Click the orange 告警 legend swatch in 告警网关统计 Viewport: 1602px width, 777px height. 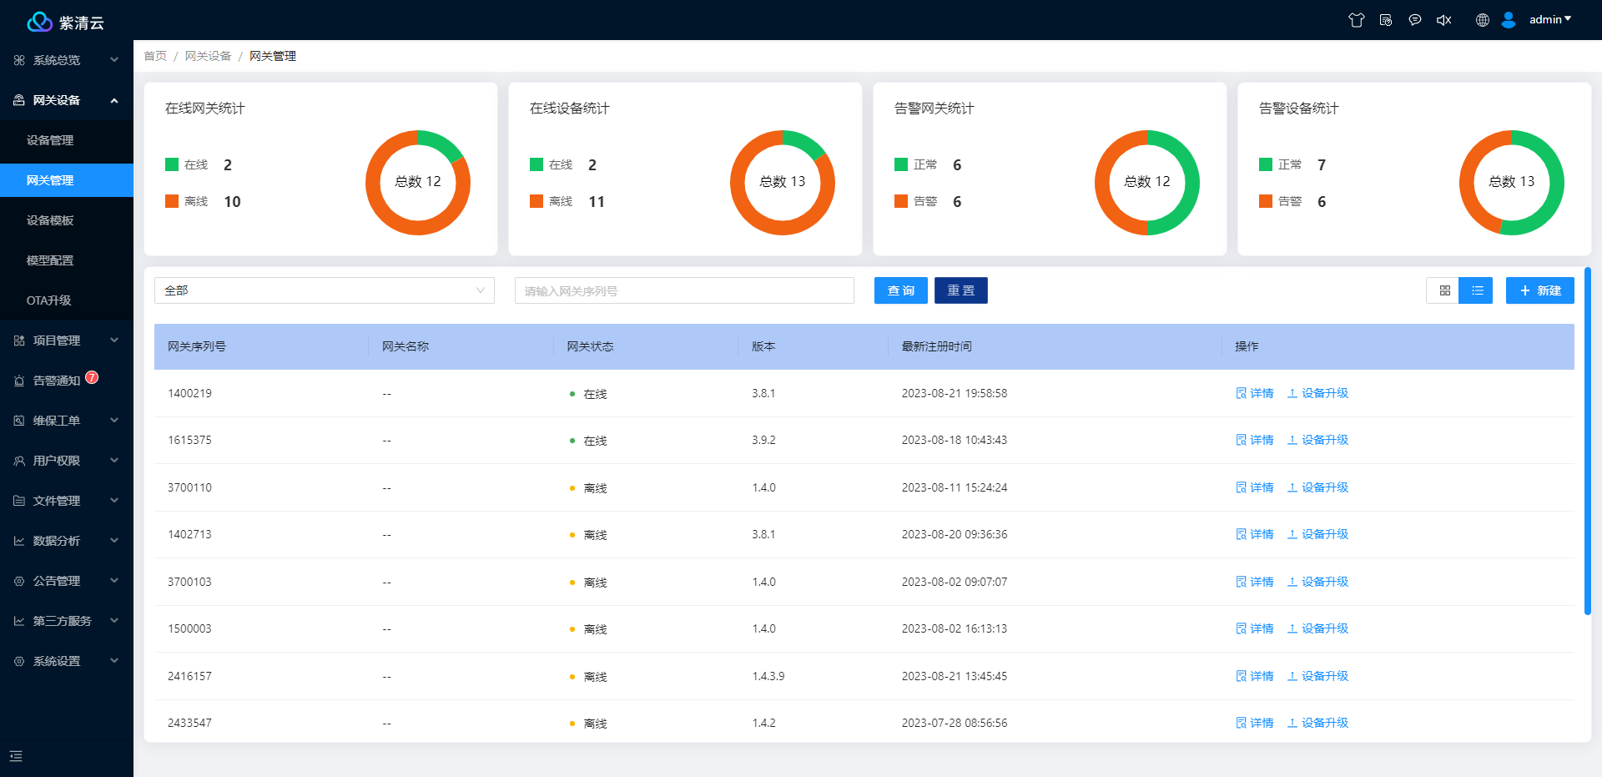(901, 201)
